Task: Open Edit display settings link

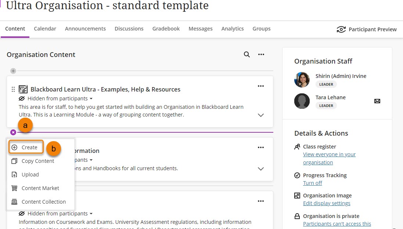Action: pos(327,203)
